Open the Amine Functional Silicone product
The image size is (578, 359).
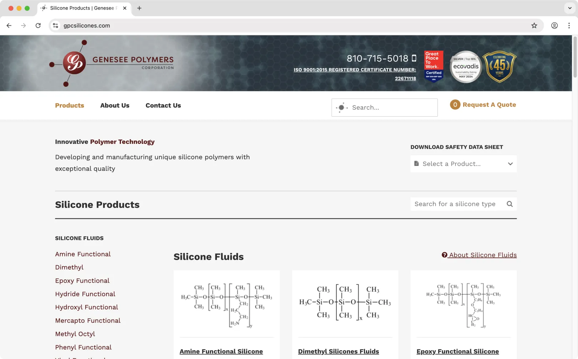pos(221,351)
